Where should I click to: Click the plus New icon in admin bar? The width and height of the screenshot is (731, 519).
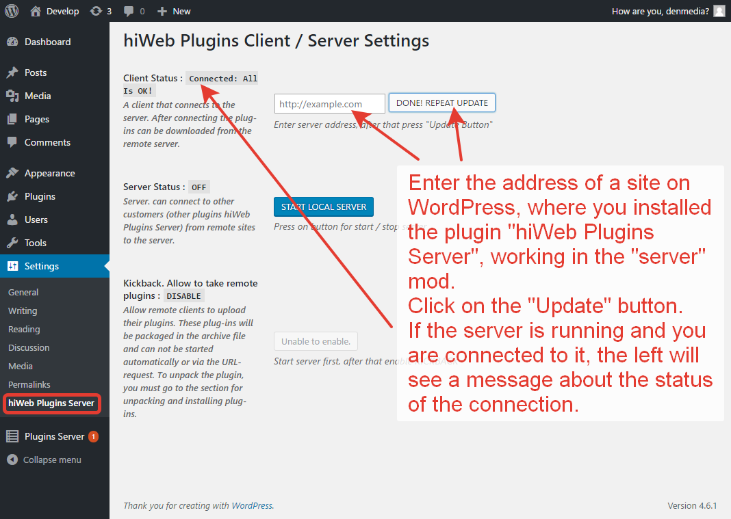pos(162,11)
